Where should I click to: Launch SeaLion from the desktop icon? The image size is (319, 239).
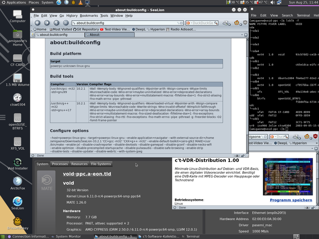[x=17, y=203]
